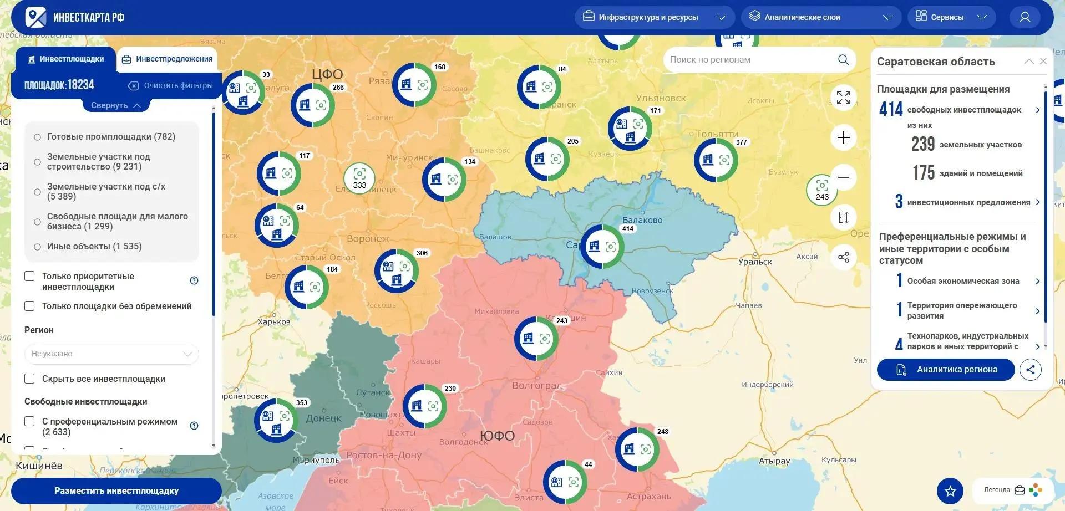Open the Легенда map legend
The image size is (1065, 511).
pos(1012,490)
